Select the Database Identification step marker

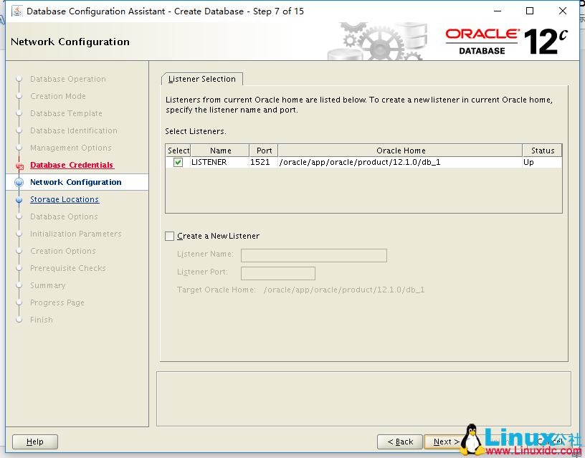click(21, 130)
